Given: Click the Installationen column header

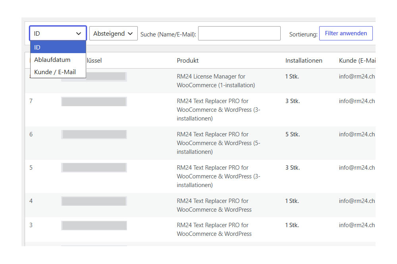Looking at the screenshot, I should click(304, 60).
